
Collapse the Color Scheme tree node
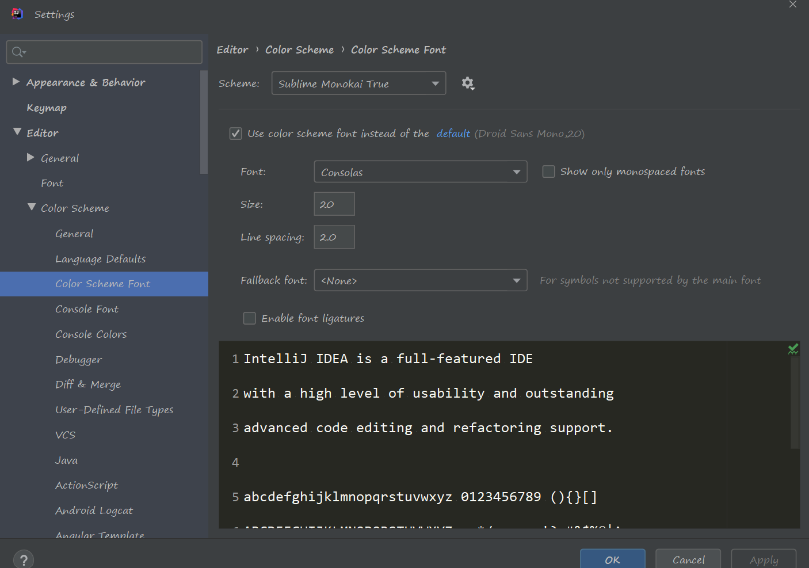click(32, 207)
